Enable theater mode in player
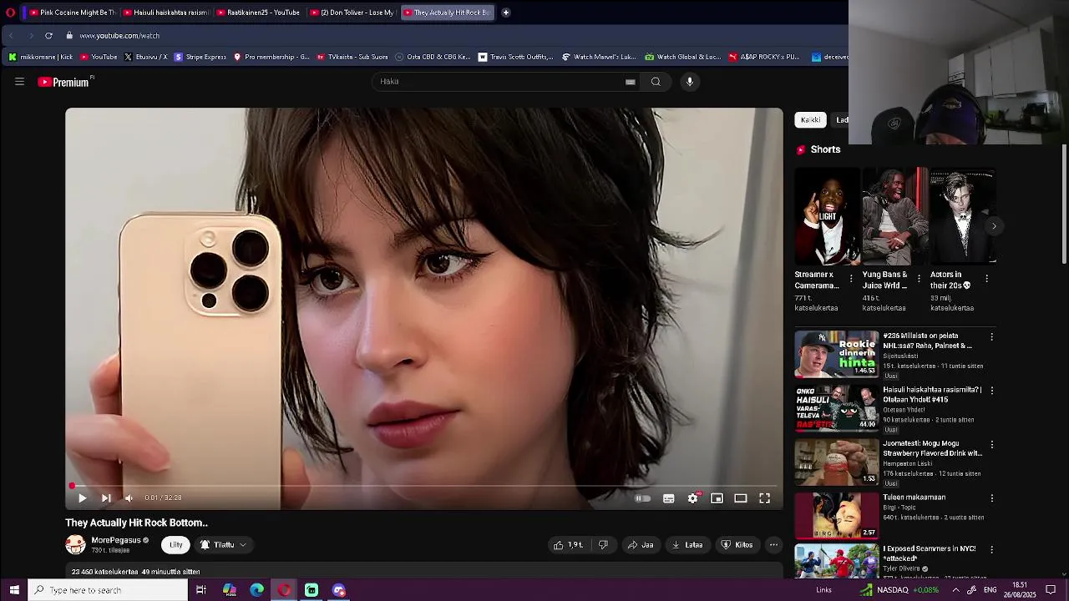 tap(741, 498)
